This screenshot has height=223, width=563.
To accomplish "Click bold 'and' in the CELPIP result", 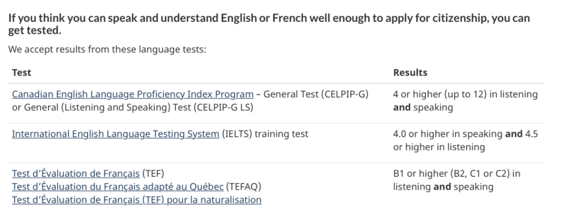I will pos(402,108).
